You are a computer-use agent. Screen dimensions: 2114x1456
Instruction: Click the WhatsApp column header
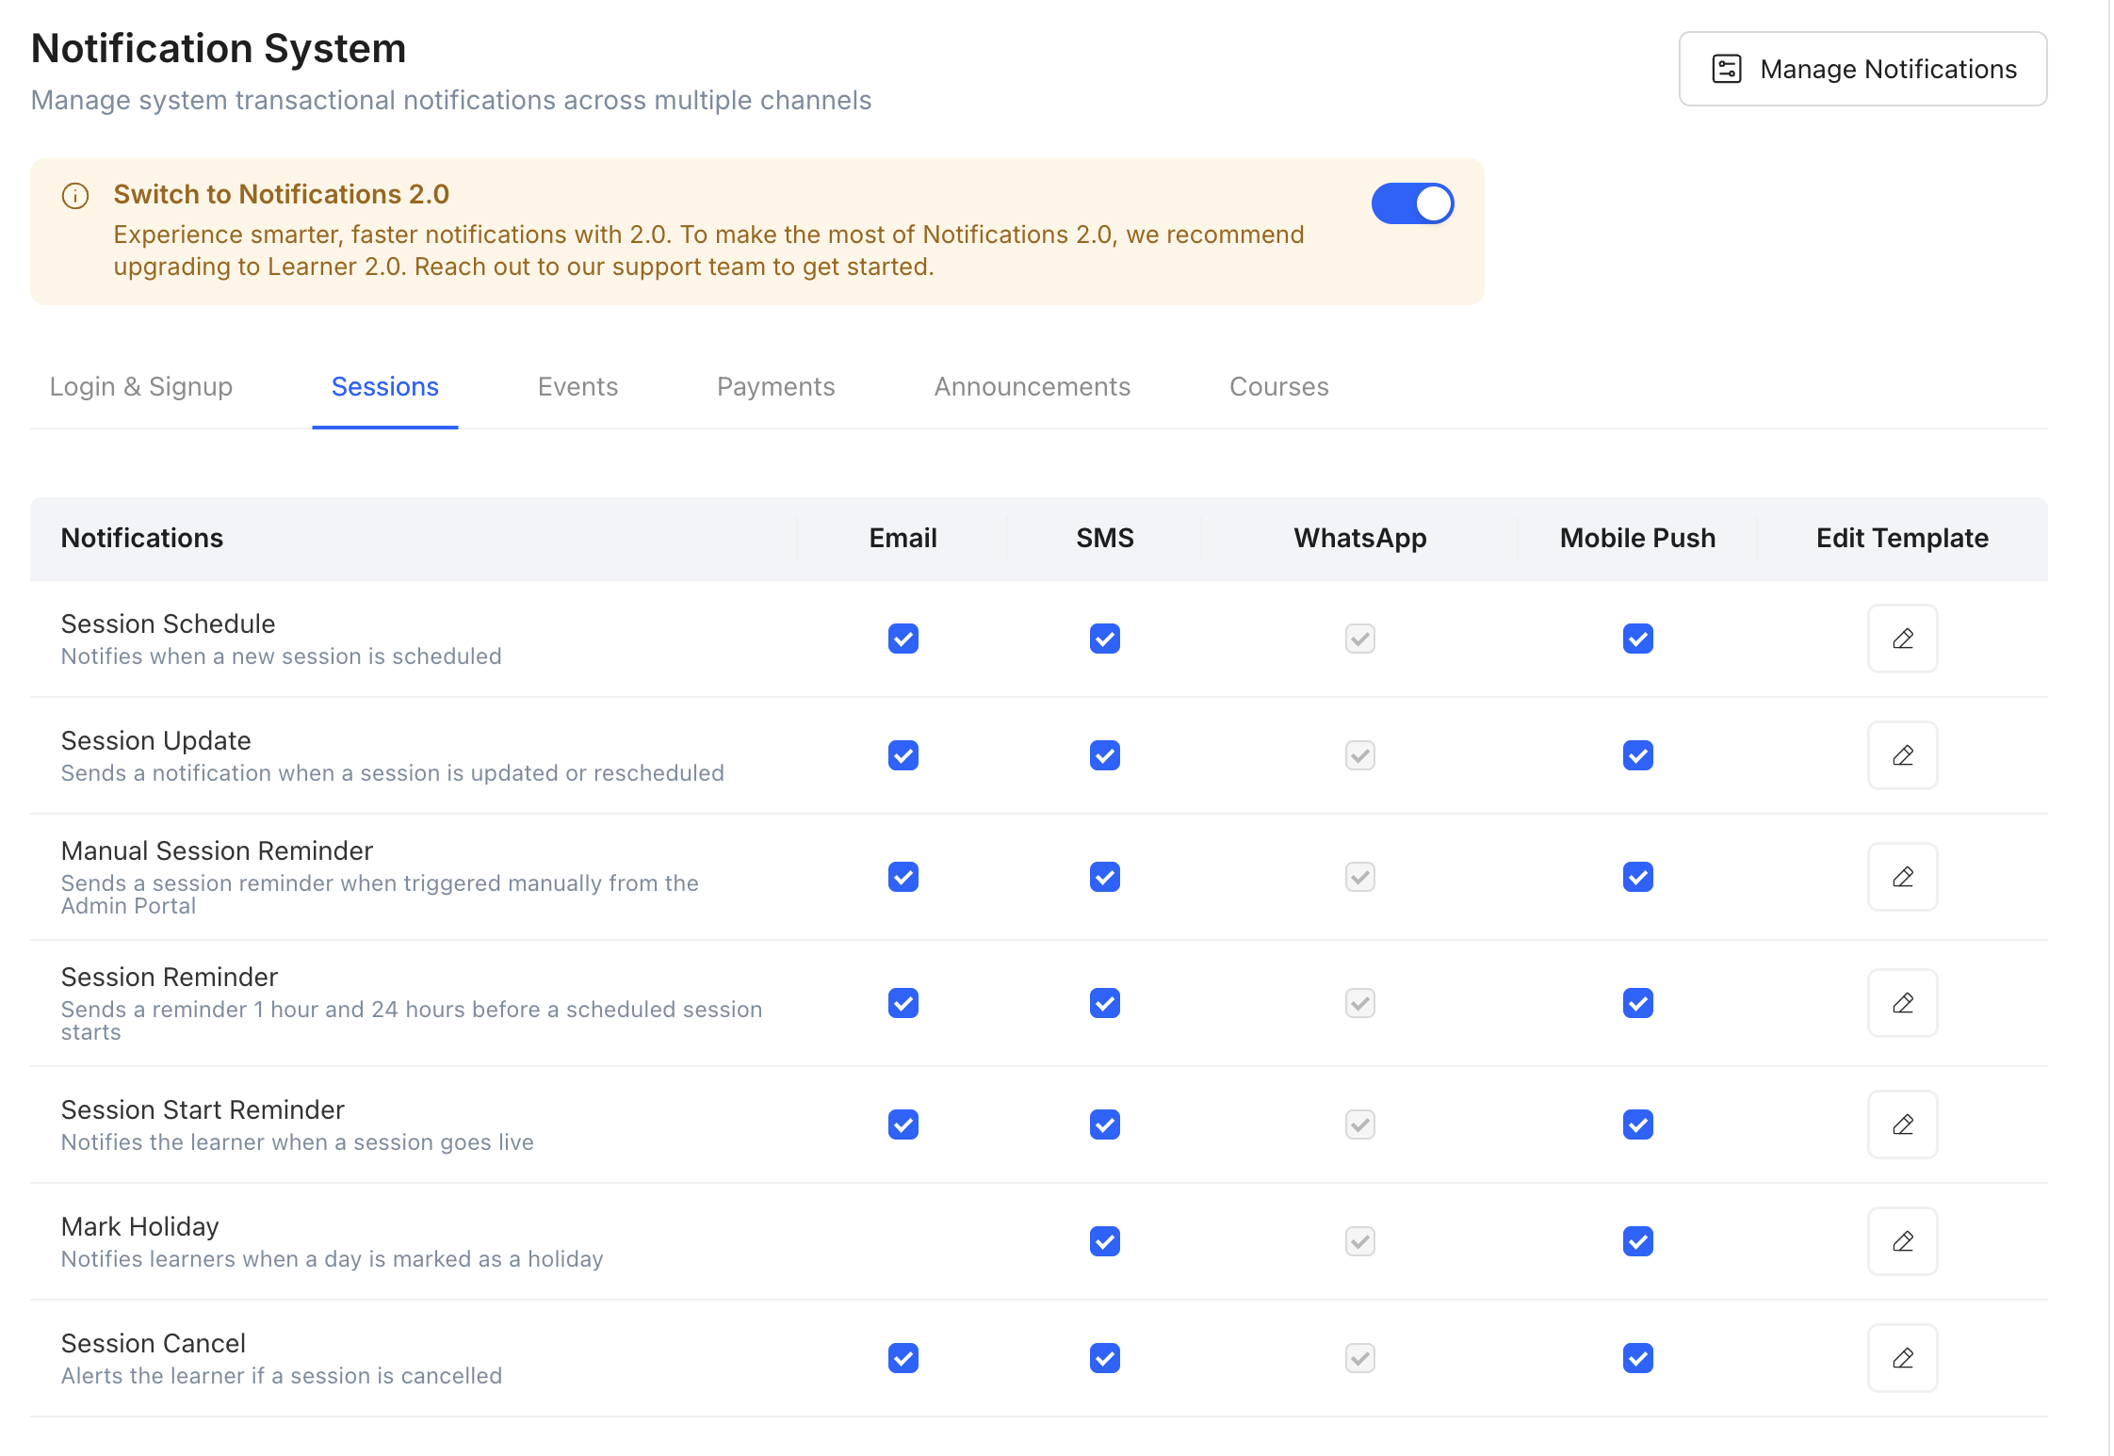click(x=1360, y=538)
